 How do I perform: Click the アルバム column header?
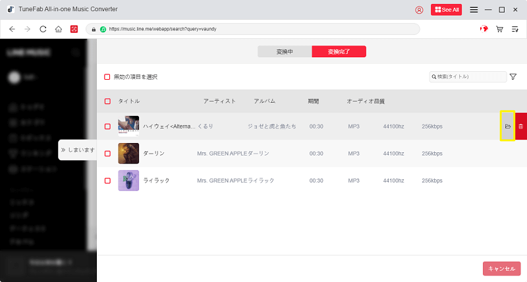pyautogui.click(x=265, y=101)
